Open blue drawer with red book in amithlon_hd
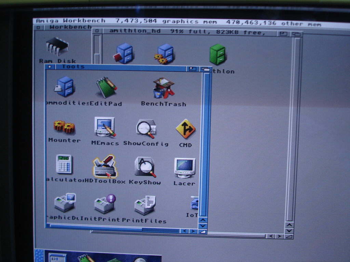The width and height of the screenshot is (350, 262). point(124,54)
